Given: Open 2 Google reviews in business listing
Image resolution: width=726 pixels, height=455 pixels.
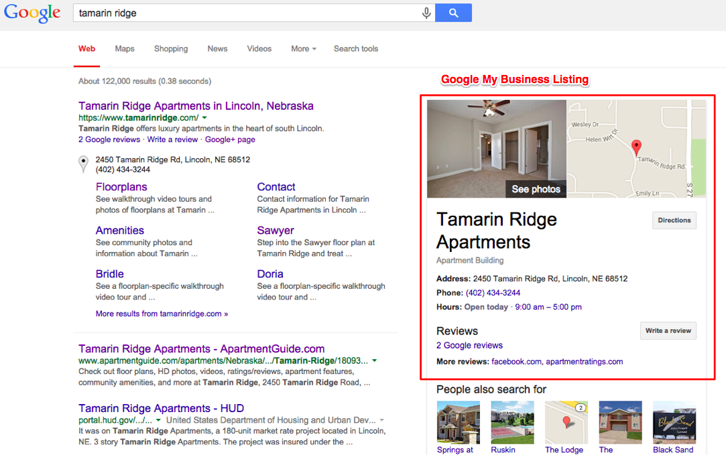Looking at the screenshot, I should [469, 345].
